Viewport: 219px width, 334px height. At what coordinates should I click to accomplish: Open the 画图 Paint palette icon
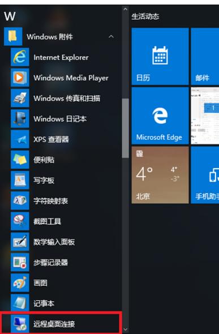tap(20, 282)
